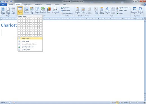Toggle the spelling check status icon
The height and width of the screenshot is (104, 146).
click(10, 103)
